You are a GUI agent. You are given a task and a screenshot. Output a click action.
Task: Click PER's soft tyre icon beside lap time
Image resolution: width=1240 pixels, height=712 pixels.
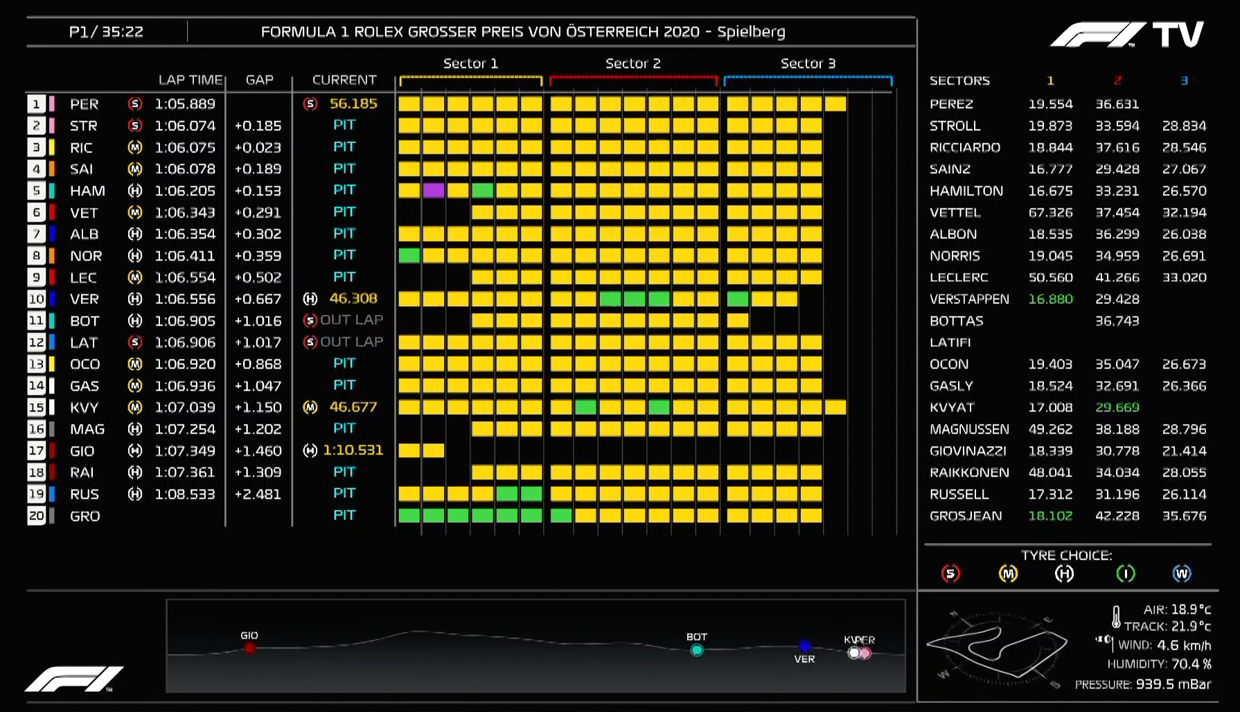click(135, 104)
